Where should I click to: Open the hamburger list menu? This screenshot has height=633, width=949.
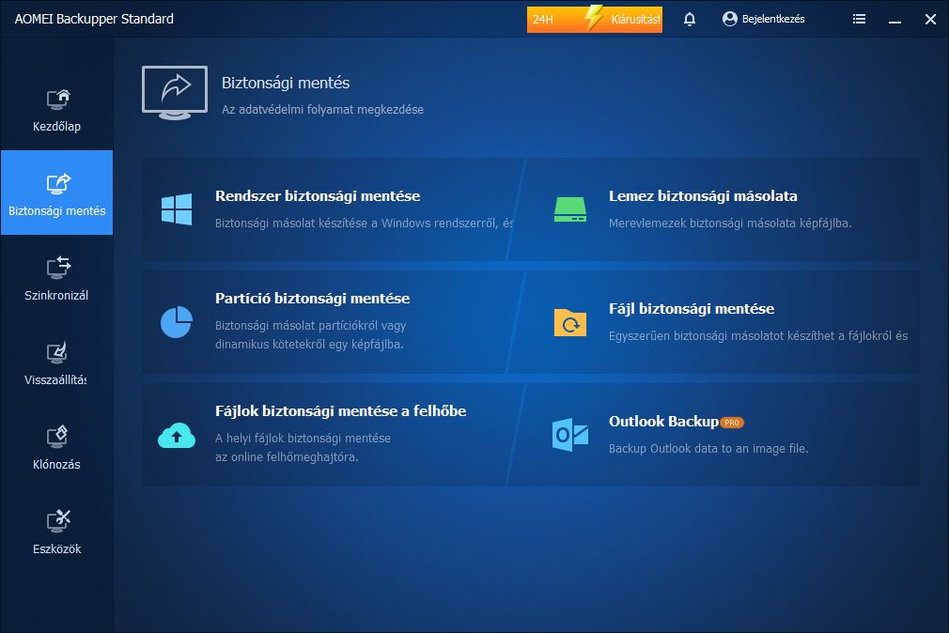(x=859, y=19)
